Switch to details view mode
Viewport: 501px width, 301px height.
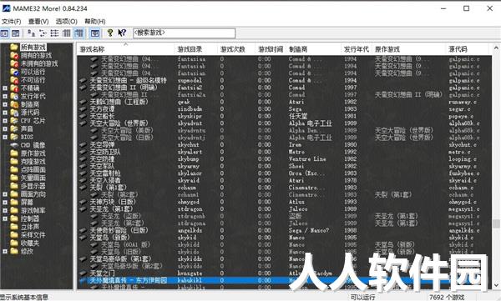(67, 33)
